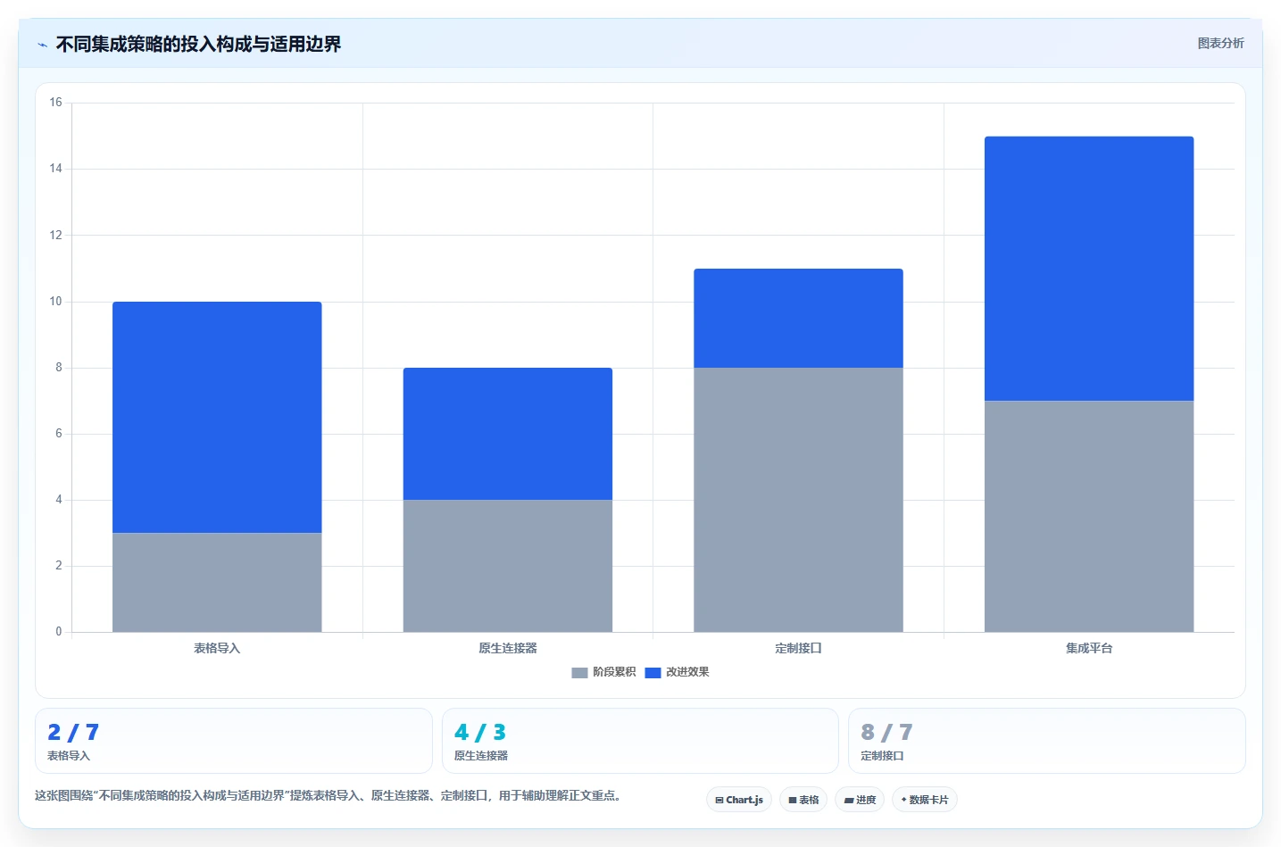Click the icon inside the Chart.js chip
1281x847 pixels.
tap(720, 801)
